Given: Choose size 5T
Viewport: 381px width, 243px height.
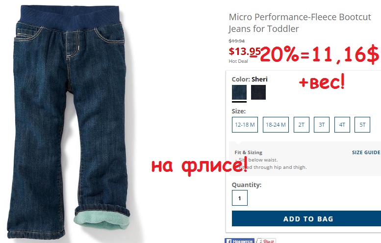Looking at the screenshot, I should (x=362, y=125).
